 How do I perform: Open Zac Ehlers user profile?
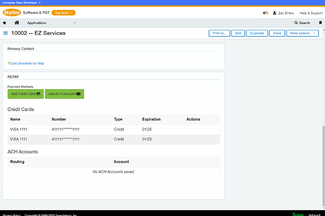coord(283,13)
